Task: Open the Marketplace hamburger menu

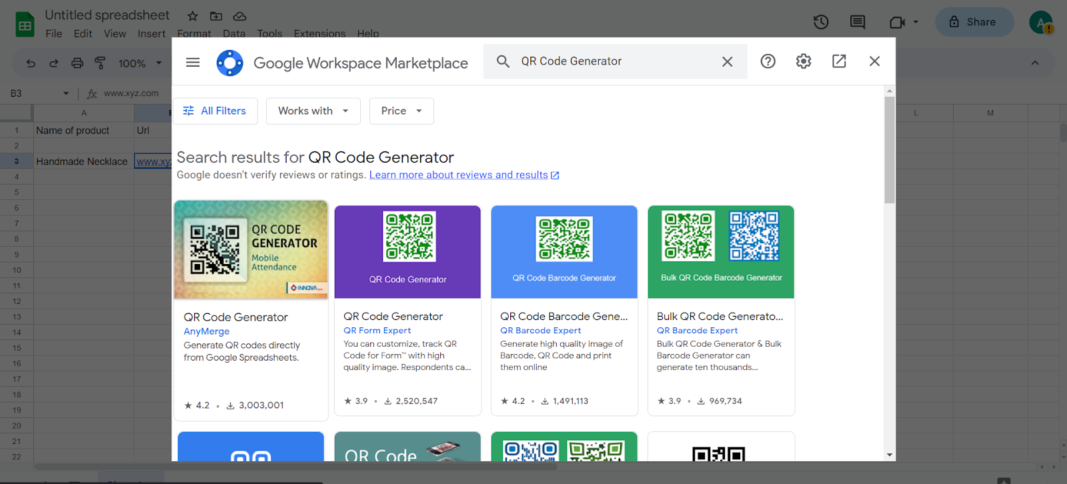Action: pos(193,62)
